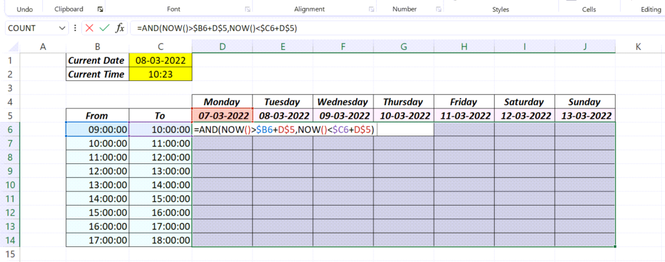Click date cell 11-03-2022
The height and width of the screenshot is (262, 665).
[464, 115]
